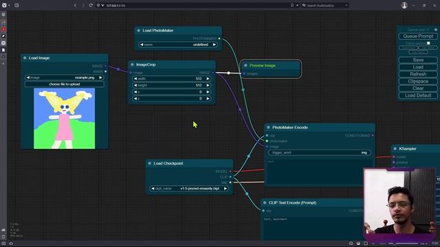Open ComfyUI settings gear icon
This screenshot has width=440, height=247.
pos(435,30)
